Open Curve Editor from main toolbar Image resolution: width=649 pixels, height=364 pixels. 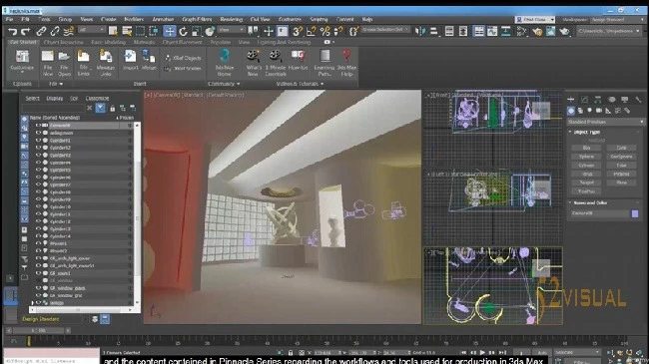click(492, 31)
